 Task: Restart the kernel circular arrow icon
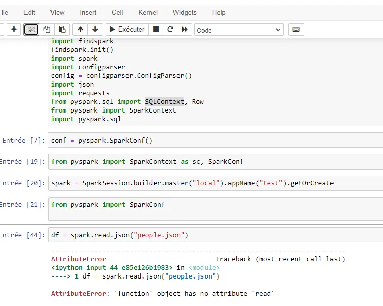(x=170, y=30)
